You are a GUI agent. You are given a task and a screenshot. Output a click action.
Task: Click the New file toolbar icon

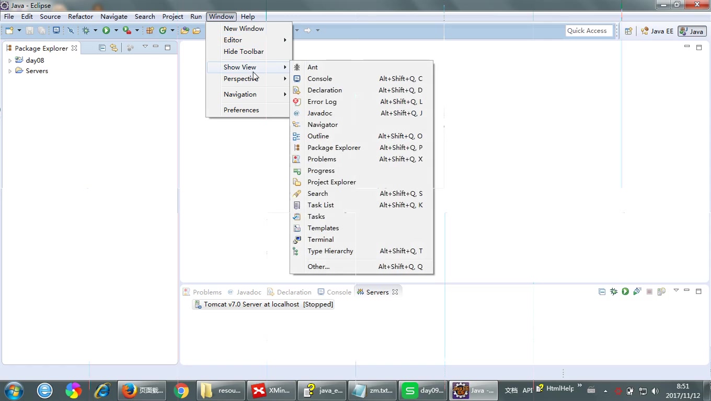point(9,31)
